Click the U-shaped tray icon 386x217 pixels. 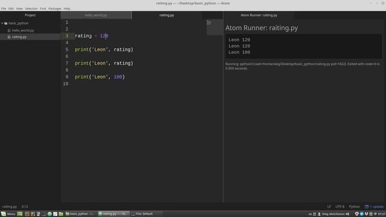(366, 214)
